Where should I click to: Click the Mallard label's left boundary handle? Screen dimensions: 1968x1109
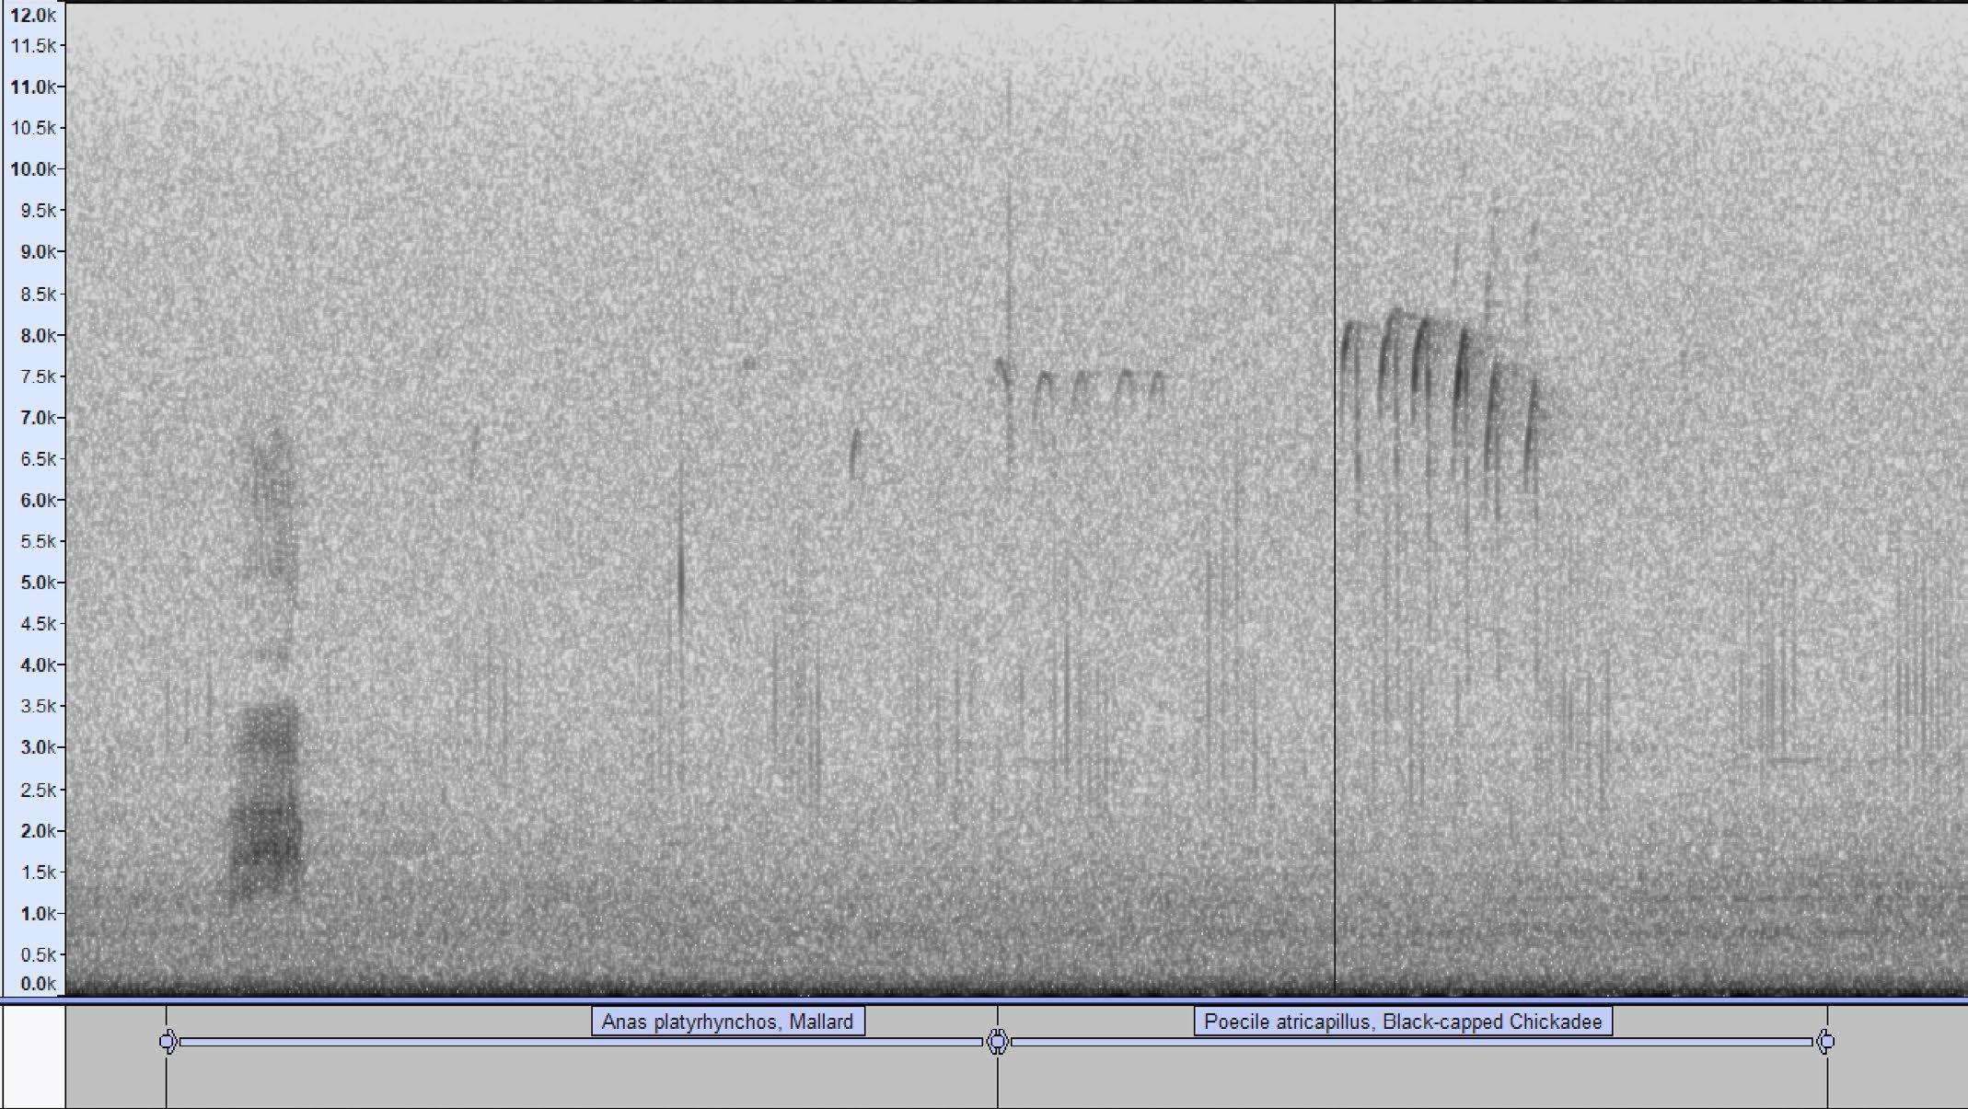[167, 1042]
